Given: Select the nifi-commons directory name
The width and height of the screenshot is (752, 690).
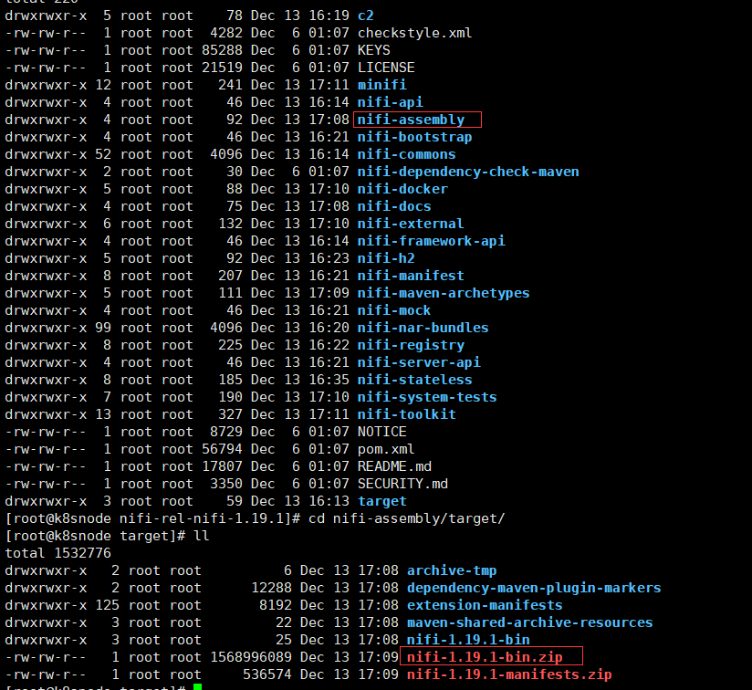Looking at the screenshot, I should click(x=407, y=154).
